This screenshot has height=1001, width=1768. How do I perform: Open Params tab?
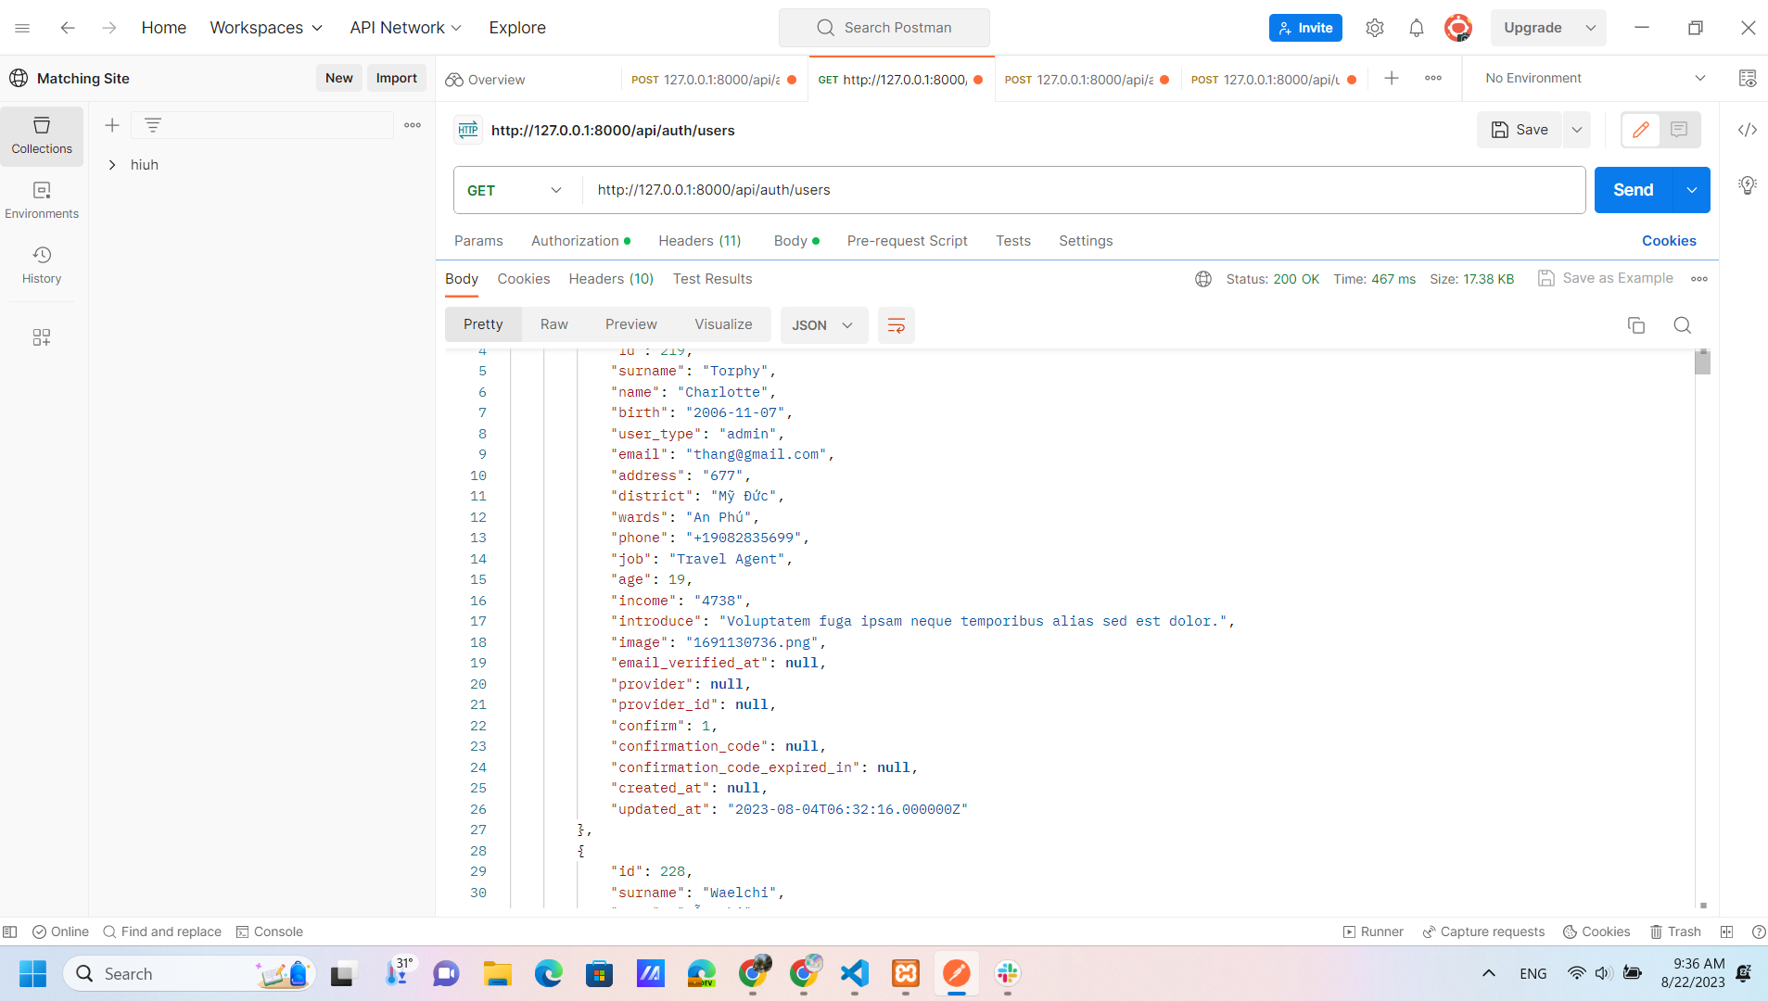[x=478, y=241]
